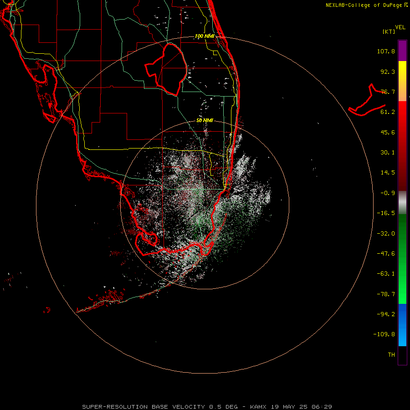Click the KAMX station identifier

tap(258, 407)
